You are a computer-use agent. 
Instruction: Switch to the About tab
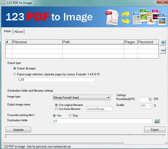(x=19, y=32)
